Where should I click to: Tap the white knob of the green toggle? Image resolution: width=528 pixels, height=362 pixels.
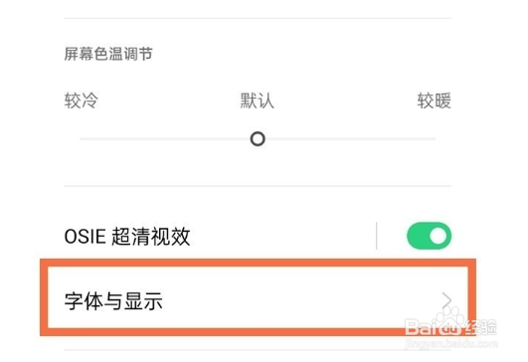pos(439,236)
